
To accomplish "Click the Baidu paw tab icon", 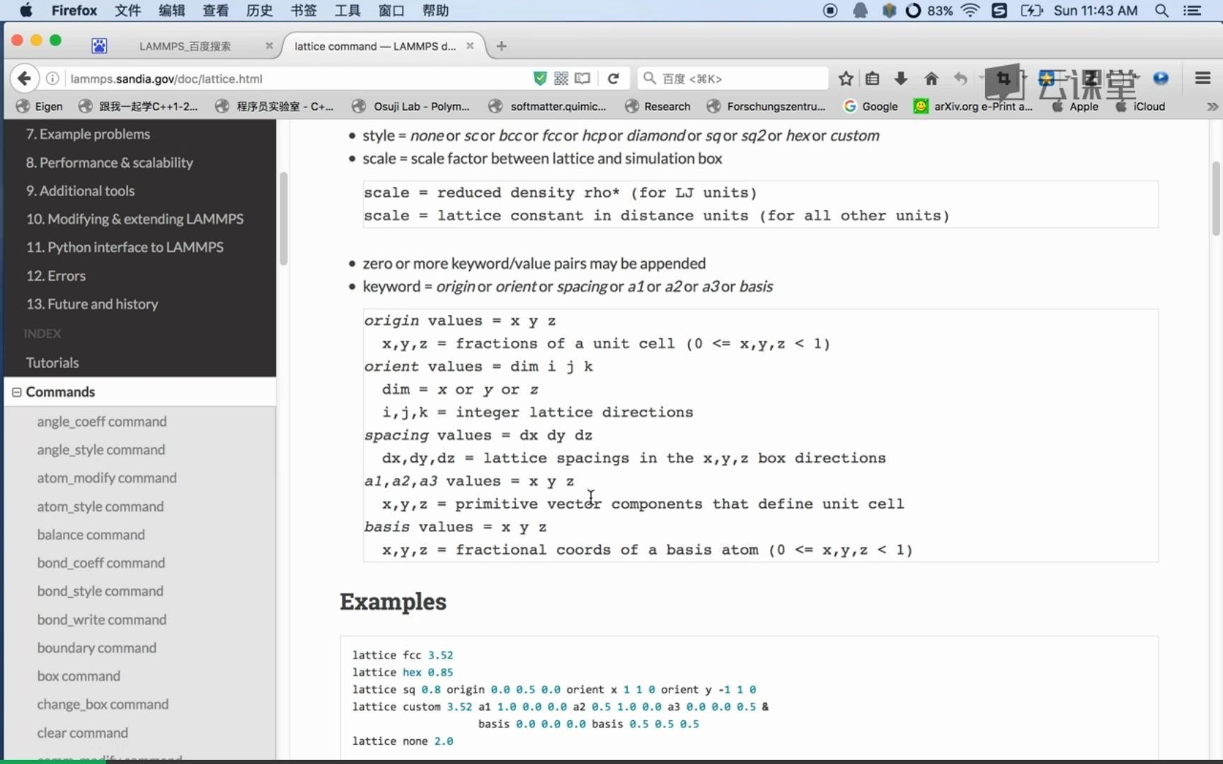I will tap(99, 46).
